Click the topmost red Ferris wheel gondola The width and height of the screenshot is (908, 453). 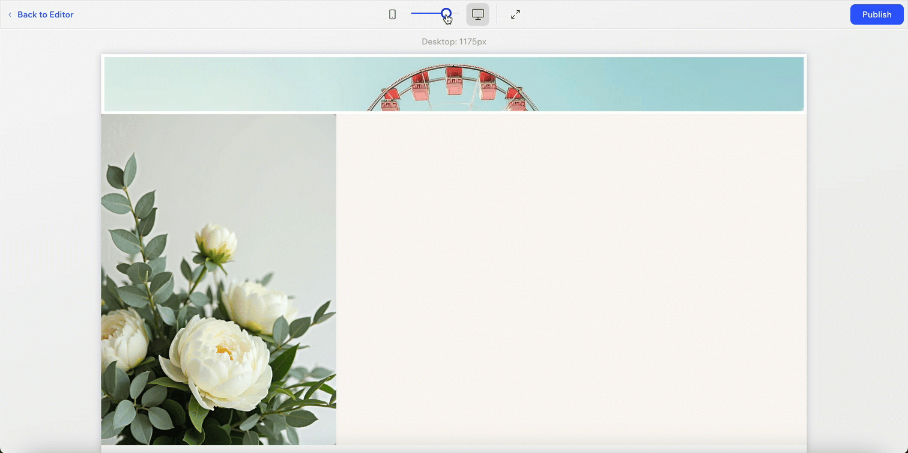click(x=454, y=81)
